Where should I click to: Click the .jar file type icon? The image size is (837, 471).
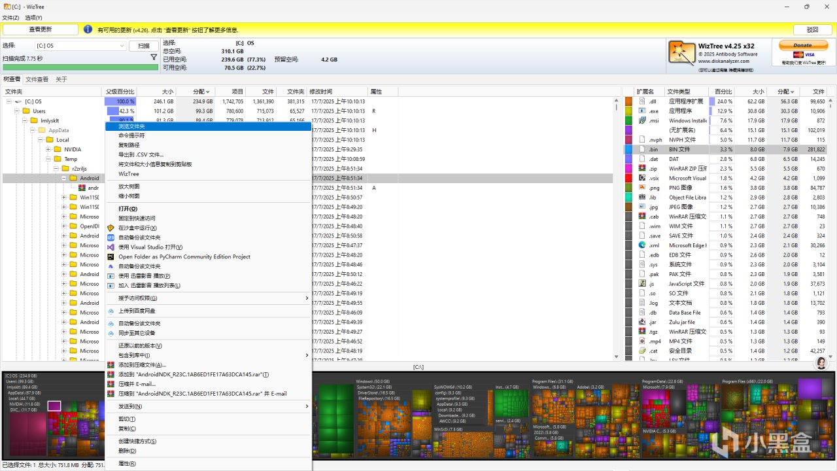click(642, 322)
